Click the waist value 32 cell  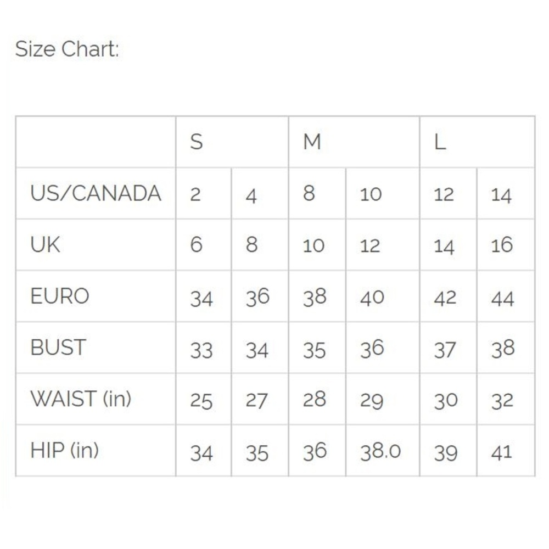[x=502, y=401]
